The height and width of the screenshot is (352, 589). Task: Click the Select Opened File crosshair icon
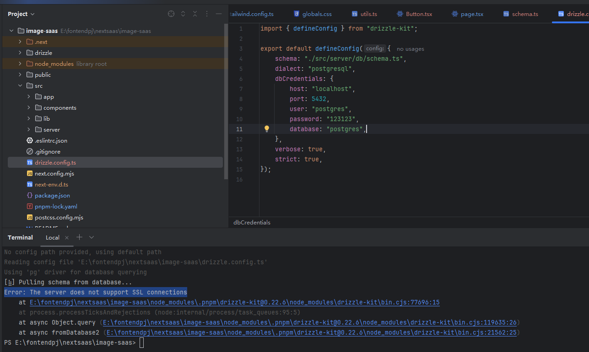[171, 14]
